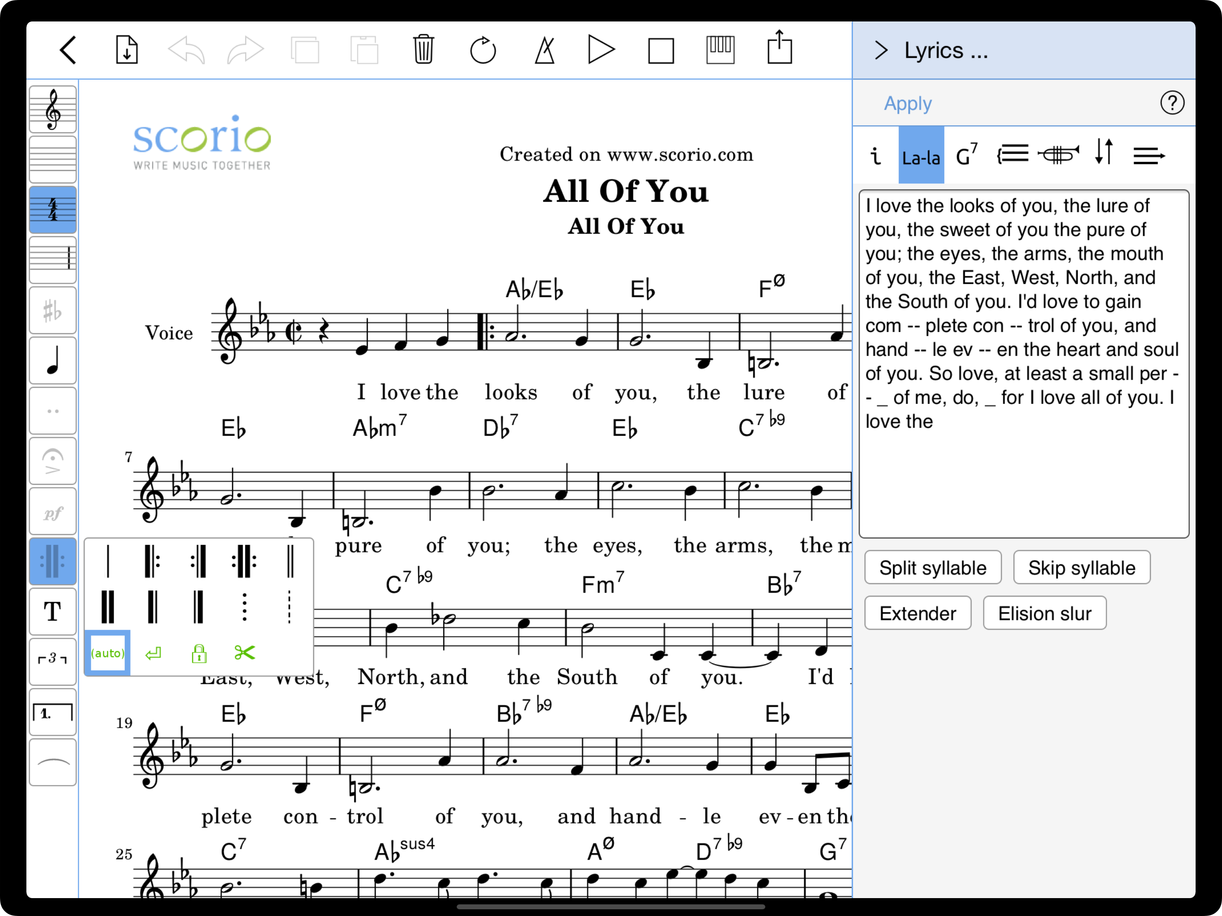This screenshot has height=916, width=1222.
Task: Paste from clipboard with the paste icon
Action: (364, 50)
